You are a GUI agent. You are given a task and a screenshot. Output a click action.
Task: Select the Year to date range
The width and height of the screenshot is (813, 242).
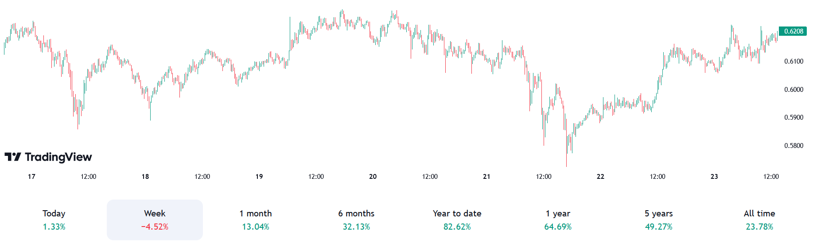coord(457,220)
